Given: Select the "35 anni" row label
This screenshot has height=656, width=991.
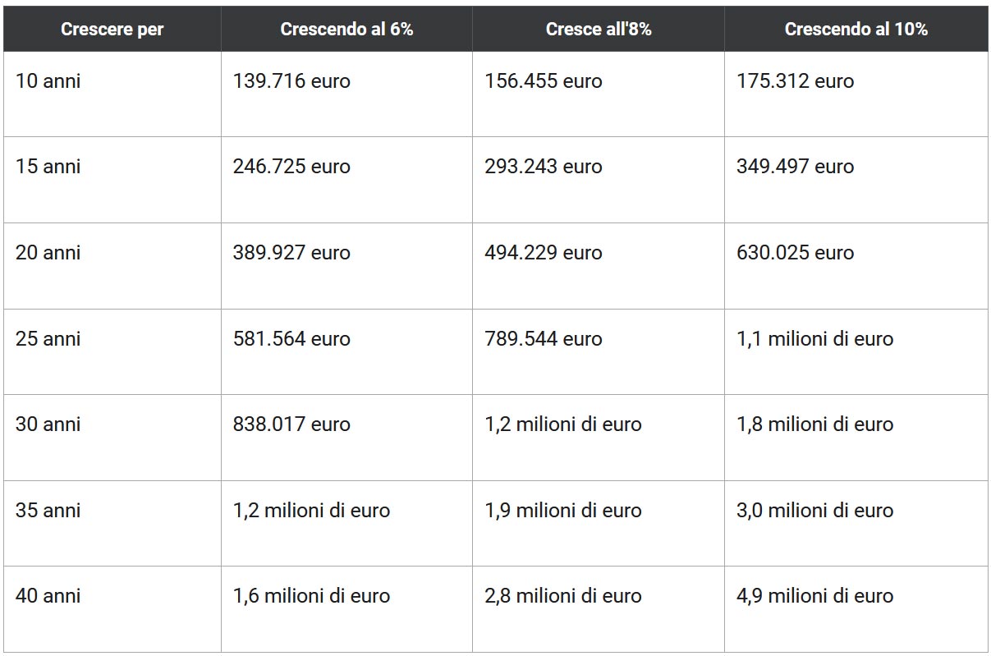Looking at the screenshot, I should click(48, 510).
